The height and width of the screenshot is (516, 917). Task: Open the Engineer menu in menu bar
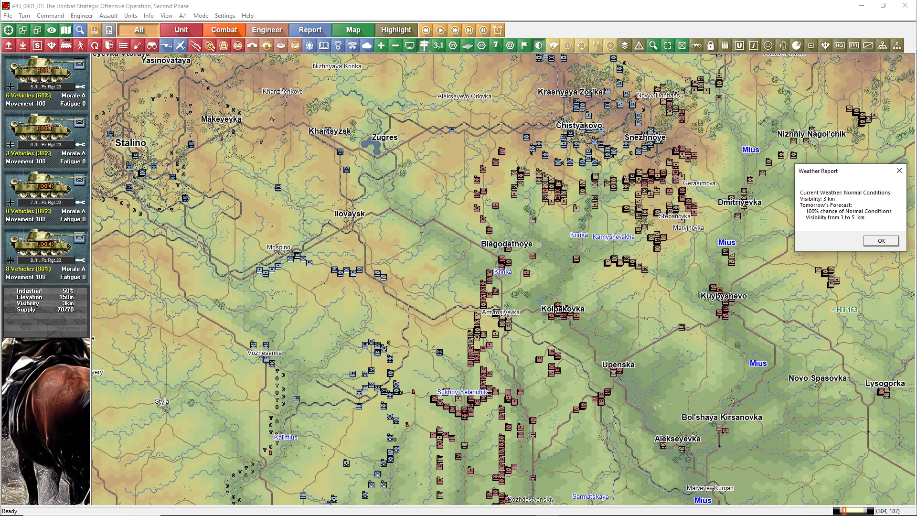[82, 16]
